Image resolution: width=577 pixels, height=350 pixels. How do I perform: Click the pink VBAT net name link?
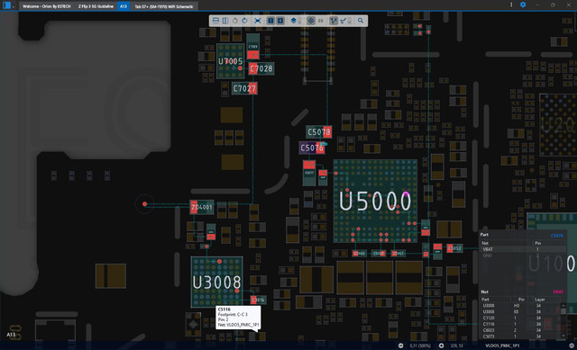click(557, 292)
